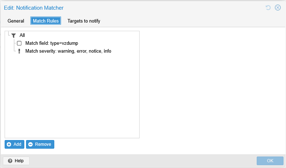Select the Match severity rule text
This screenshot has width=286, height=168.
pyautogui.click(x=68, y=51)
